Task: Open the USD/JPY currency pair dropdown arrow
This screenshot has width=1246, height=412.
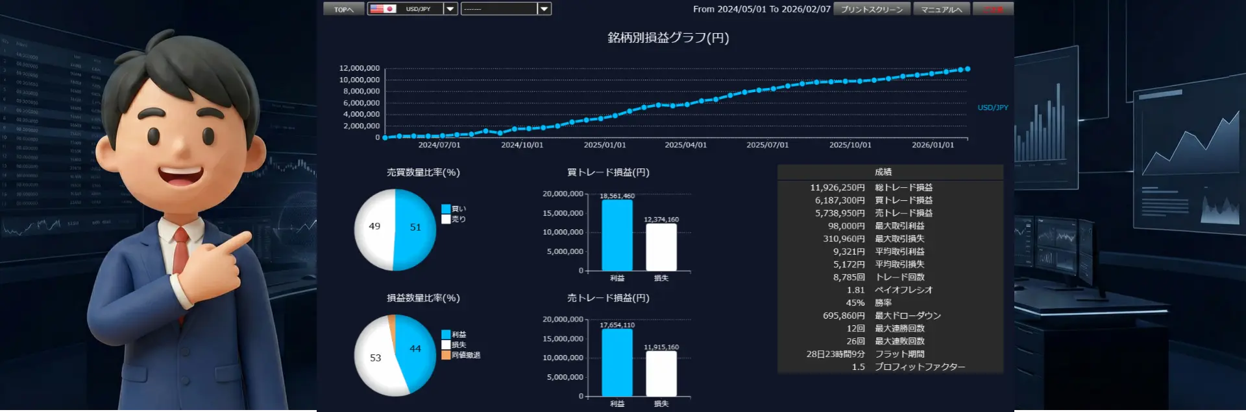Action: [450, 9]
